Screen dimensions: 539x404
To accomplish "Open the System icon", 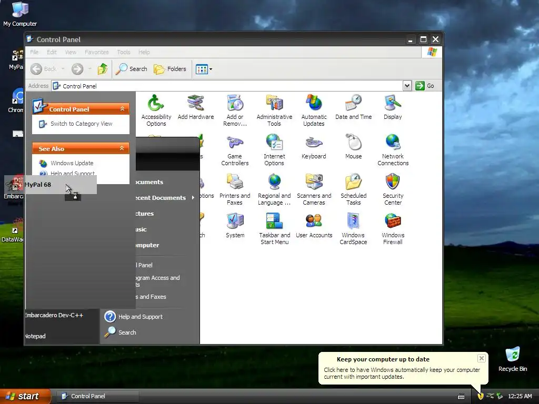I will tap(235, 225).
